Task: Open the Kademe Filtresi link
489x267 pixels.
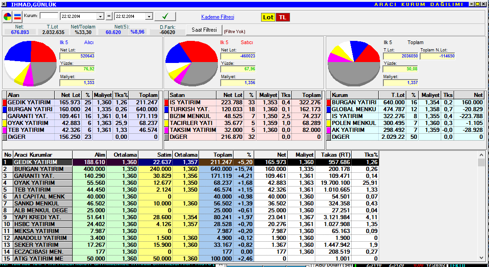Action: 217,17
